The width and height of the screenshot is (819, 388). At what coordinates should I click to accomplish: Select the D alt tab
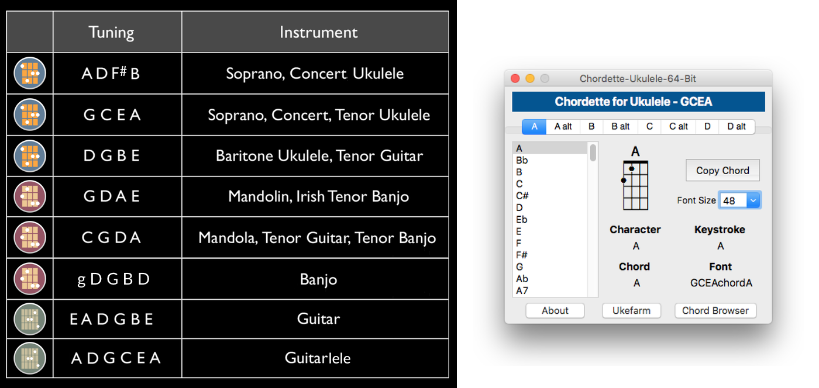click(x=737, y=127)
